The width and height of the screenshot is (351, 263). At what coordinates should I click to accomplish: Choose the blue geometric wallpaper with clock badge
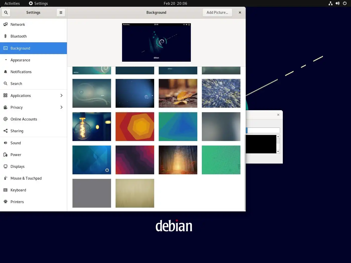pos(92,160)
